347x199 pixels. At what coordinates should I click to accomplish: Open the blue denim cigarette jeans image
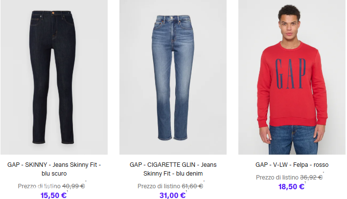coord(173,77)
